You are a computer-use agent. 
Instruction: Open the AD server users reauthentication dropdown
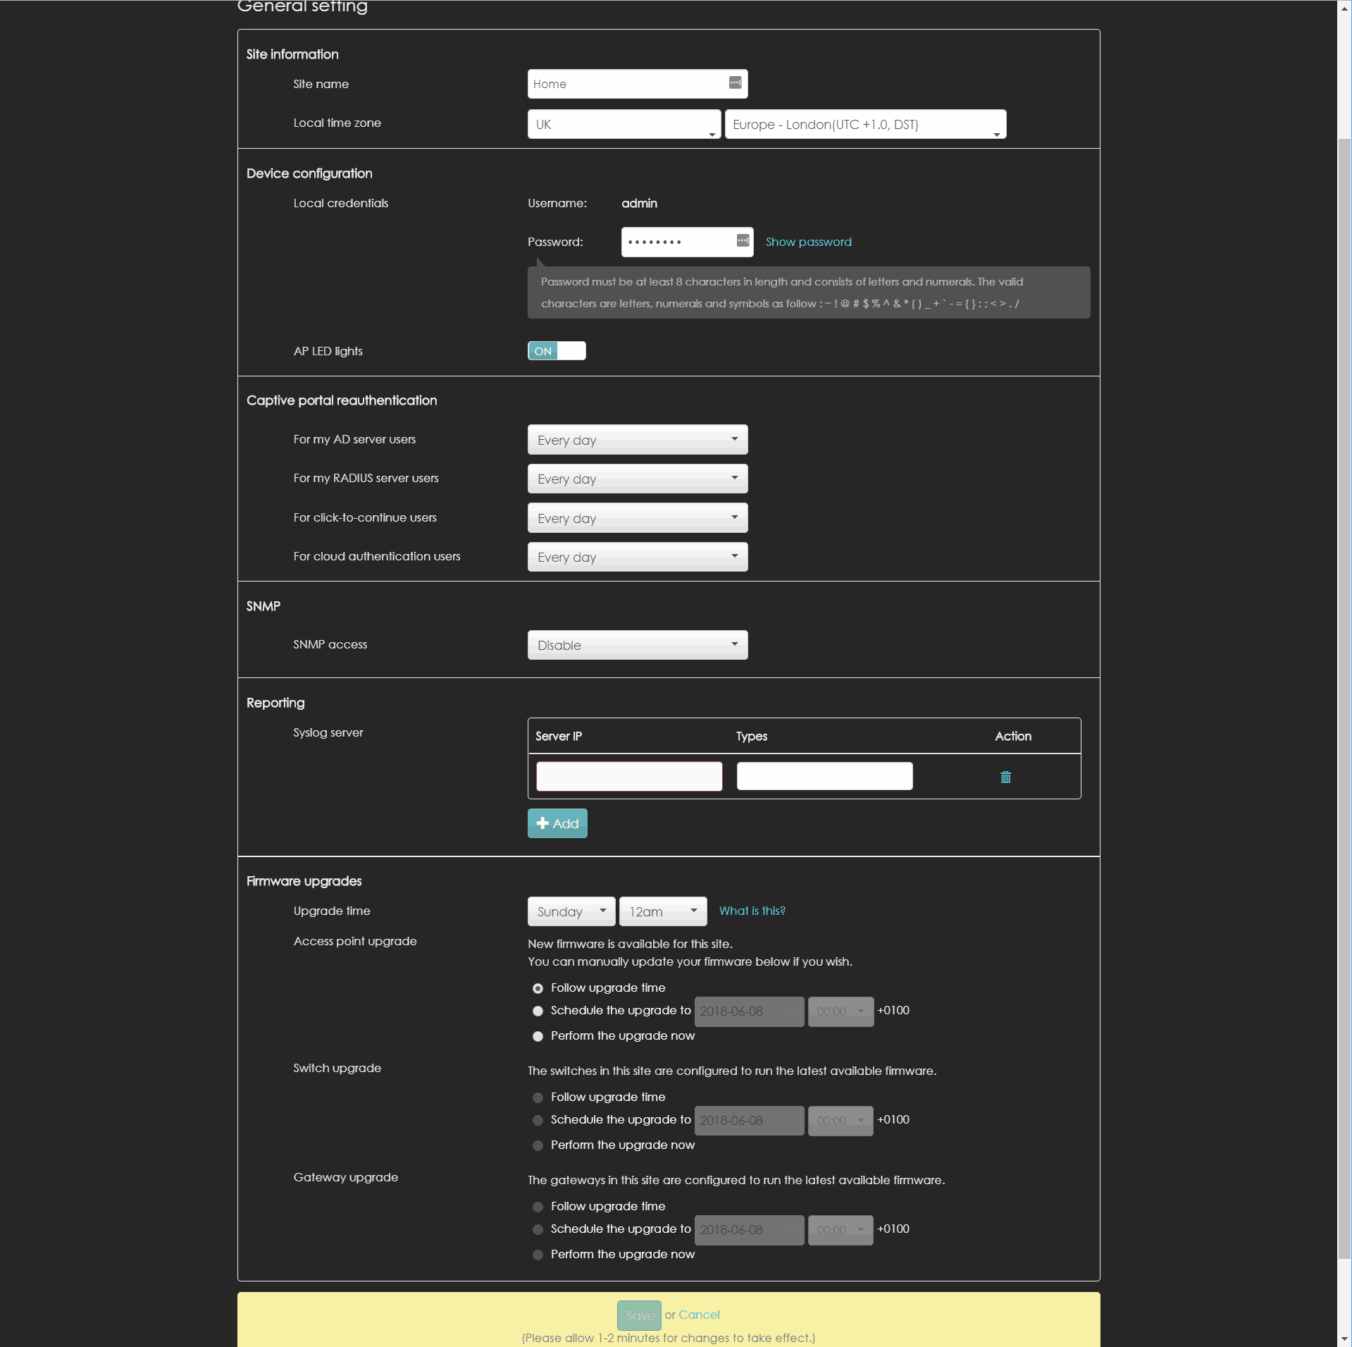[x=637, y=440]
